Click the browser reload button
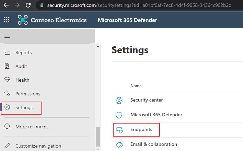 (28, 5)
